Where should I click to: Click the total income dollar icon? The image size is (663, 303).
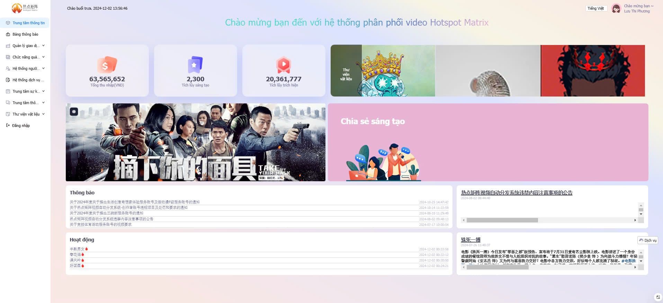pos(107,65)
